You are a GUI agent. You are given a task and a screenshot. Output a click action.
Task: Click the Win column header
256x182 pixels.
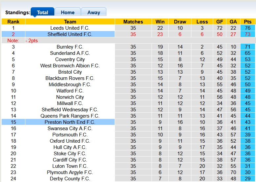(160, 22)
